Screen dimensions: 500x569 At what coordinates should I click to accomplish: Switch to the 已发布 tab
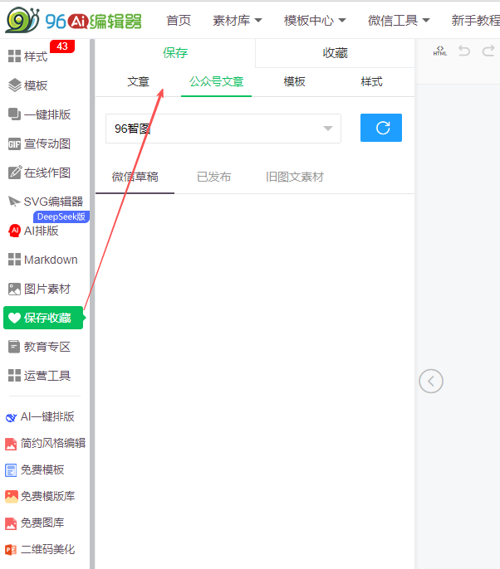click(x=213, y=177)
